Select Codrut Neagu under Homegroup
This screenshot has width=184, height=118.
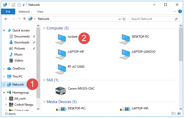pos(24,105)
